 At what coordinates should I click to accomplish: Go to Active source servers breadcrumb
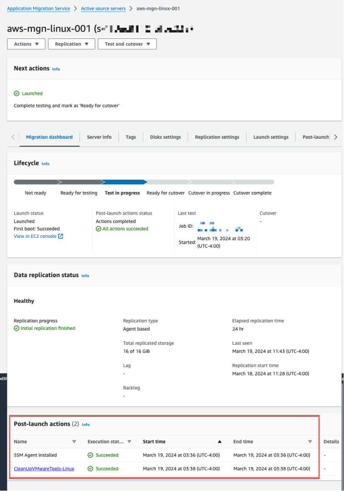103,9
